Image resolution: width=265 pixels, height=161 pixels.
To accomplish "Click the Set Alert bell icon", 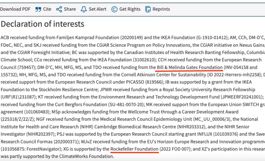I will (x=84, y=9).
